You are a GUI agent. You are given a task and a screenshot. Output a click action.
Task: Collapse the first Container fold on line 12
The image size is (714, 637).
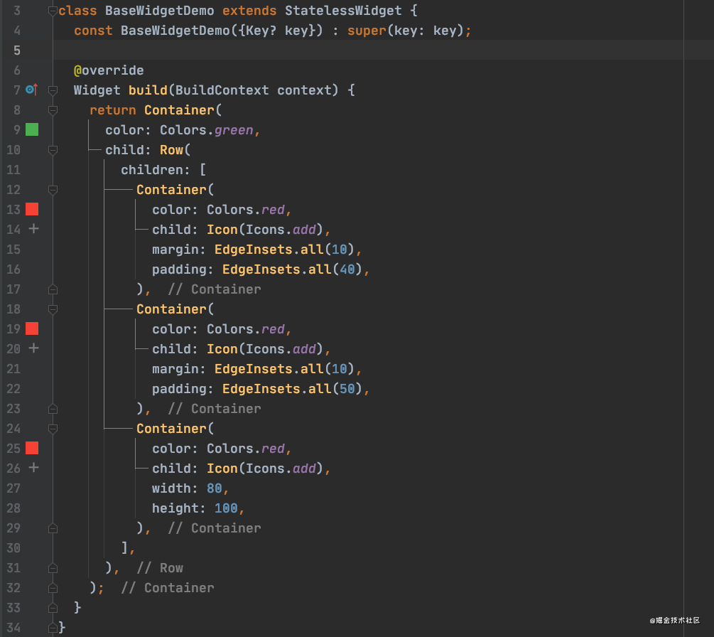click(x=53, y=190)
